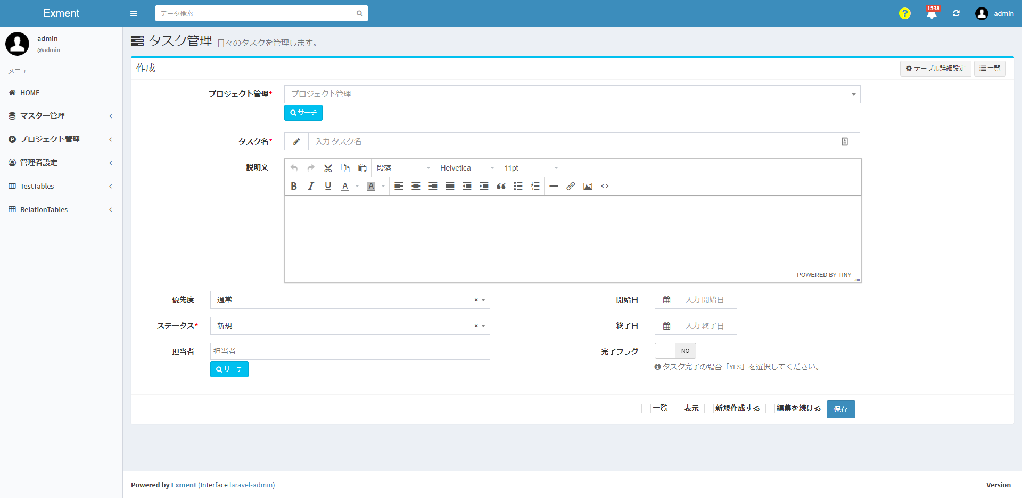Open the Helvetica font family dropdown
Image resolution: width=1022 pixels, height=498 pixels.
(x=466, y=167)
